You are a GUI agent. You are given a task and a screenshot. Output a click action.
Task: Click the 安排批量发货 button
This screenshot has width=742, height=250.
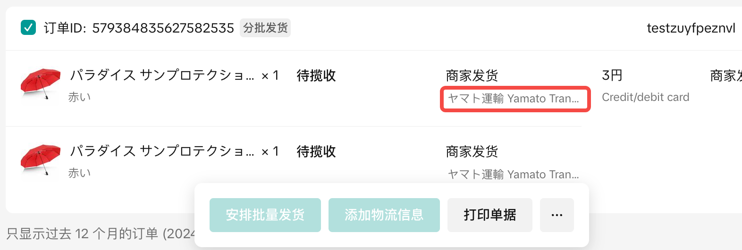click(x=265, y=215)
